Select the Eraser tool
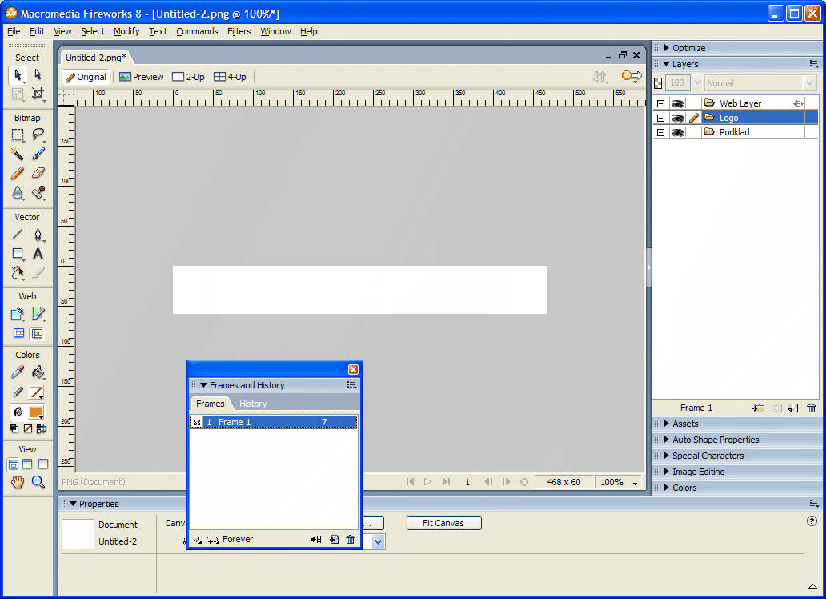 pos(38,174)
